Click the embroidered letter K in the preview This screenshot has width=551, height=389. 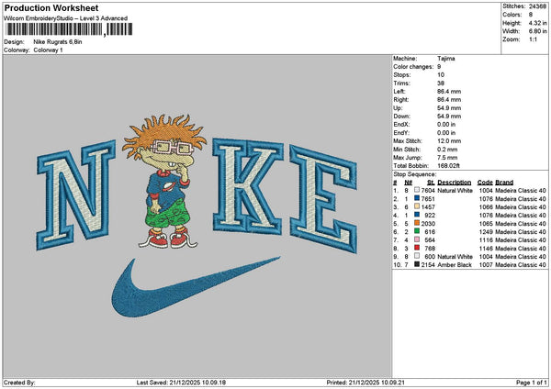248,186
